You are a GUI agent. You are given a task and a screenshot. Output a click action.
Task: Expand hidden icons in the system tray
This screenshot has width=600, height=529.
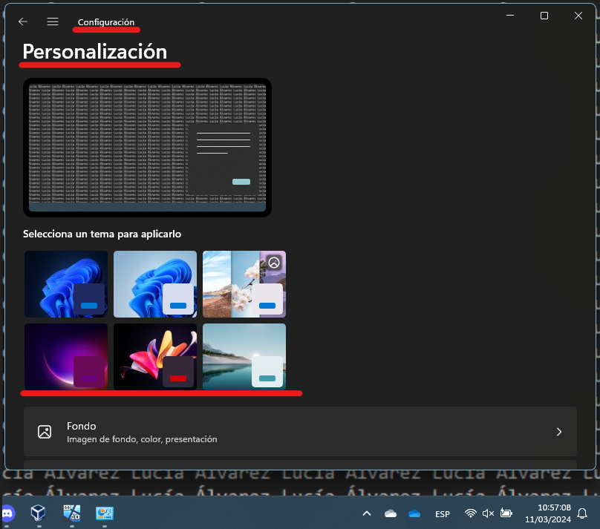click(x=367, y=513)
